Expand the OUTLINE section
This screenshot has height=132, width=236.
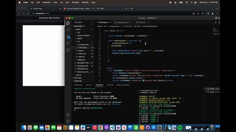[77, 78]
